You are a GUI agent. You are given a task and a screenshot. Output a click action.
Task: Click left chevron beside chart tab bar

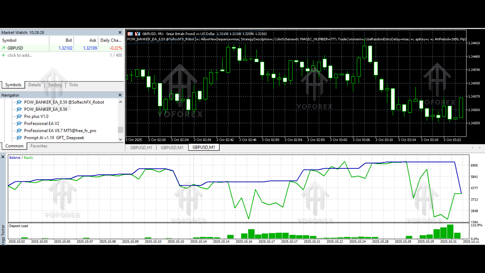472,147
